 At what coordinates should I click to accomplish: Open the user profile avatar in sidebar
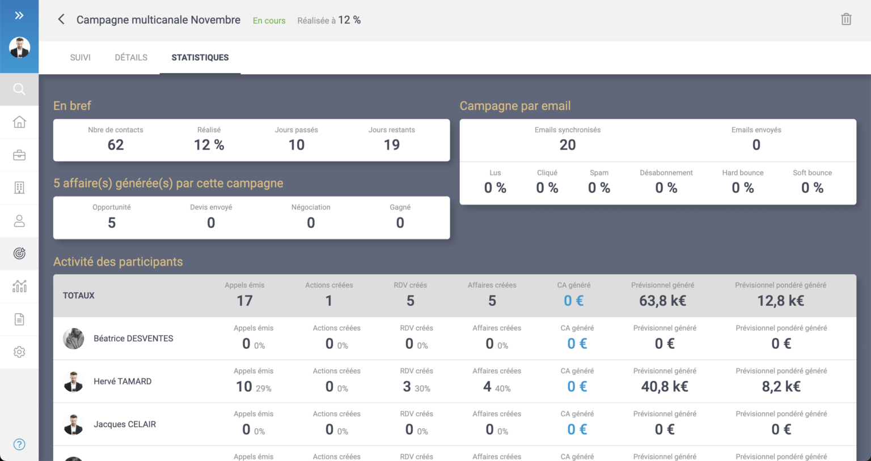click(x=19, y=48)
